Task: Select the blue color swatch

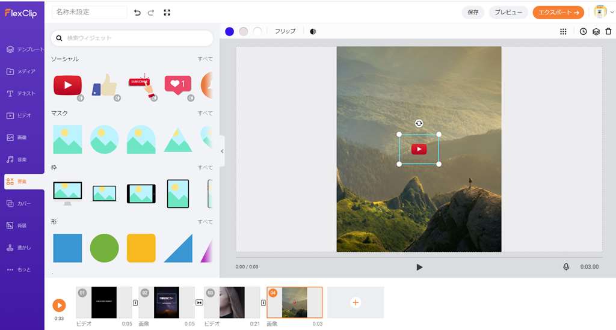Action: [229, 31]
